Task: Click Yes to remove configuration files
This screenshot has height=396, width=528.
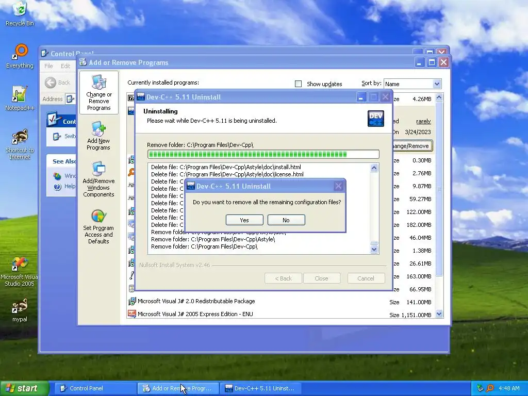Action: [x=244, y=220]
